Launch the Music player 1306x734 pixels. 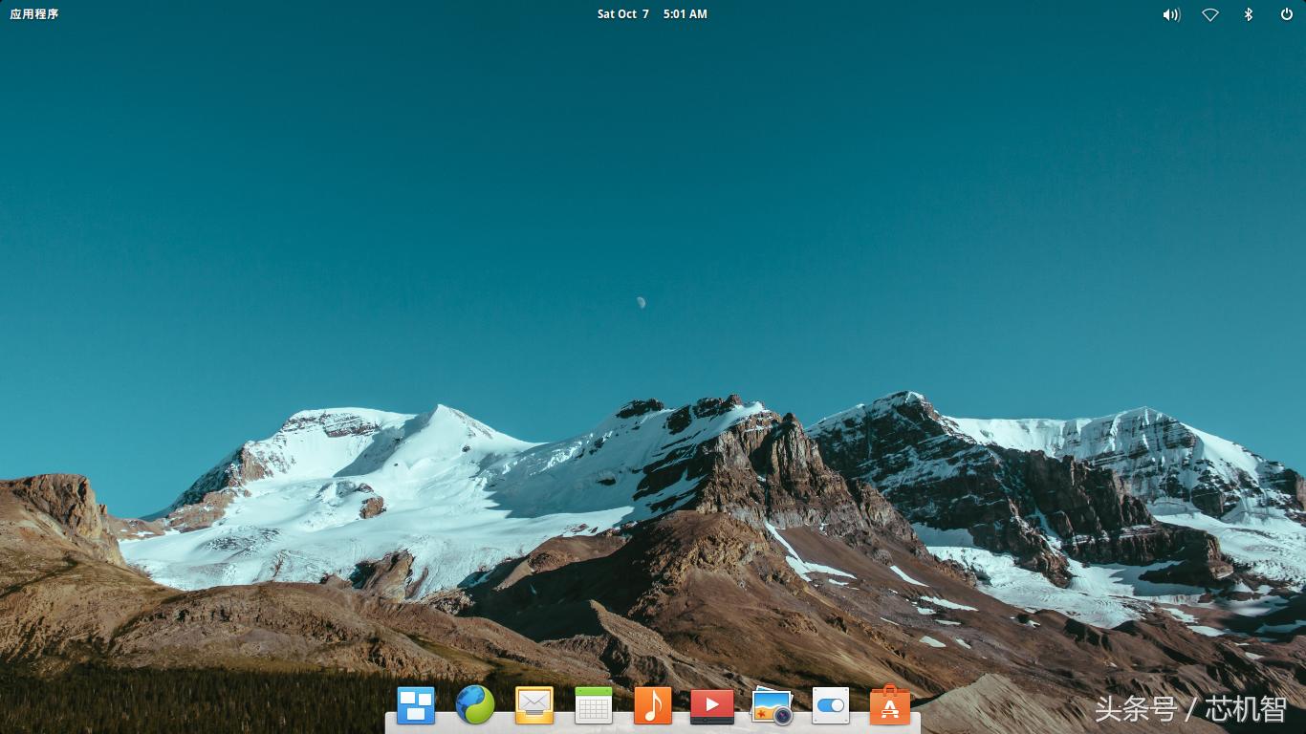[653, 705]
